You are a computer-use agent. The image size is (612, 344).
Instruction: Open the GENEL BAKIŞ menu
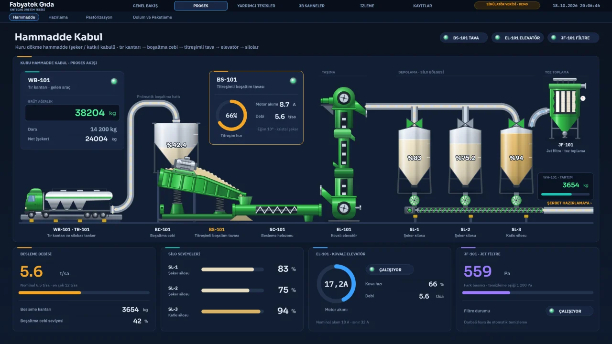coord(145,6)
